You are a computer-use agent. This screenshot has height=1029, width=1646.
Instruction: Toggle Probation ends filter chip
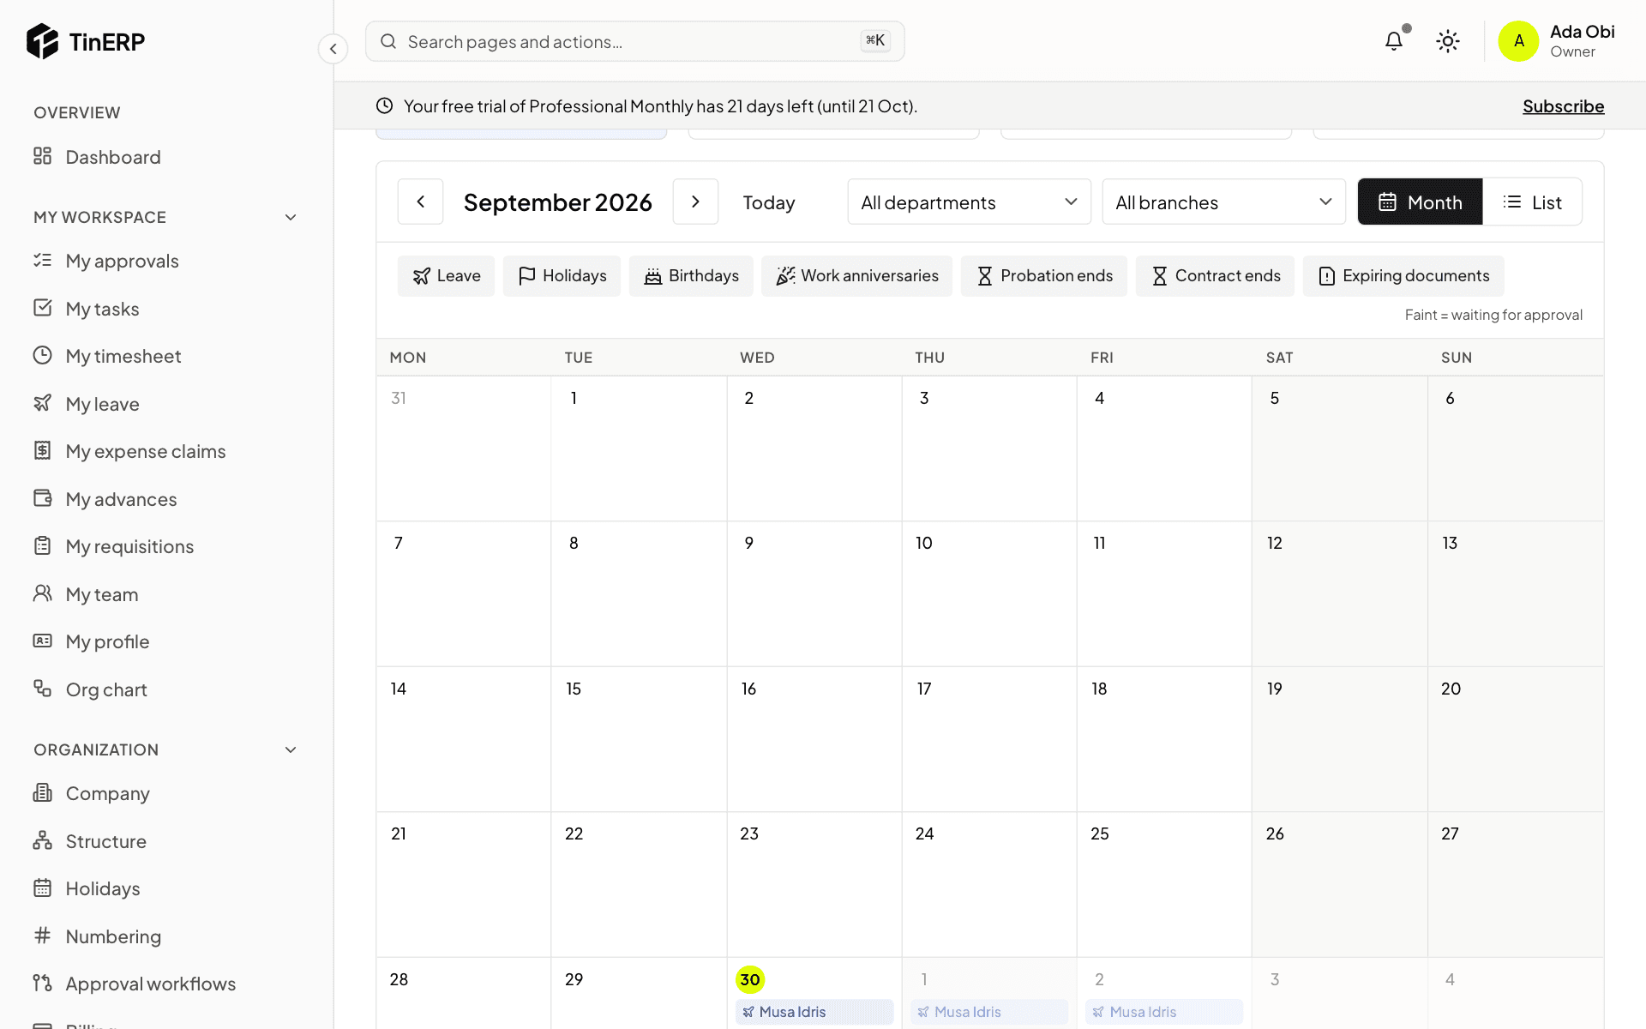[1044, 276]
